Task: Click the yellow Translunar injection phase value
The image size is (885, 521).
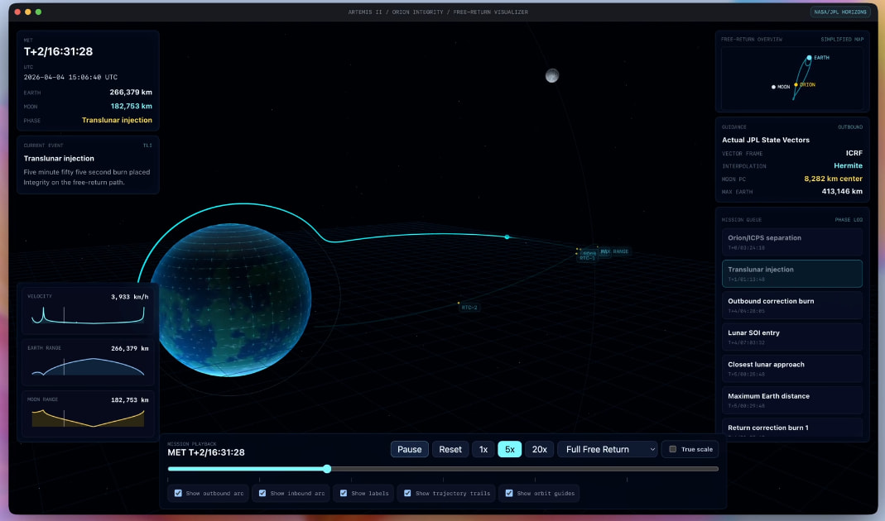Action: pyautogui.click(x=117, y=120)
